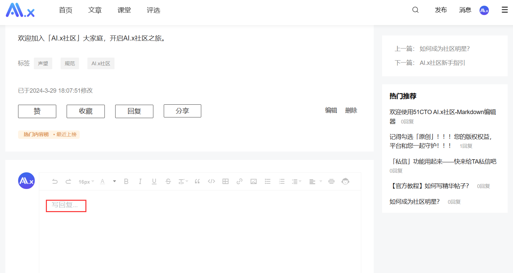Open 如何成为社区明星? in hot recommendations
513x273 pixels.
[x=415, y=202]
